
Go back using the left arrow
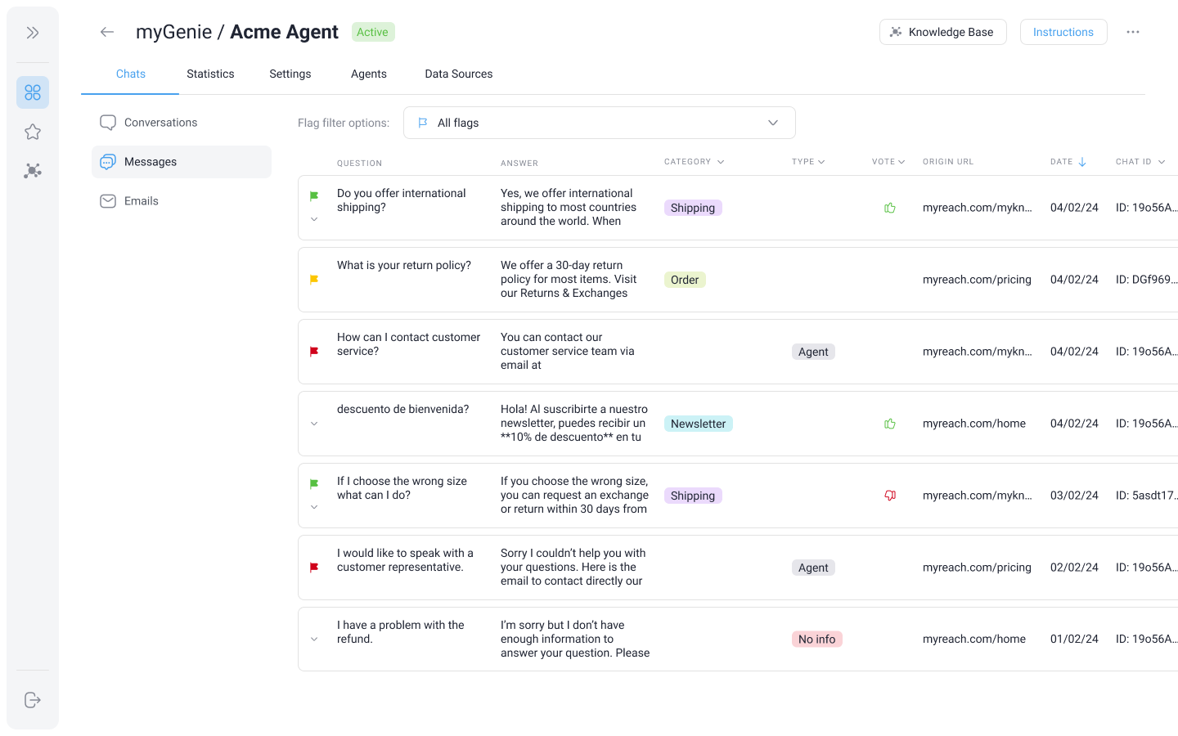click(107, 32)
